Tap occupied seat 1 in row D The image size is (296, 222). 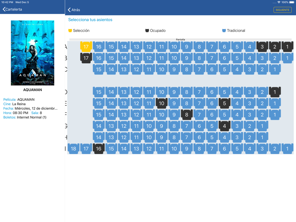275,92
